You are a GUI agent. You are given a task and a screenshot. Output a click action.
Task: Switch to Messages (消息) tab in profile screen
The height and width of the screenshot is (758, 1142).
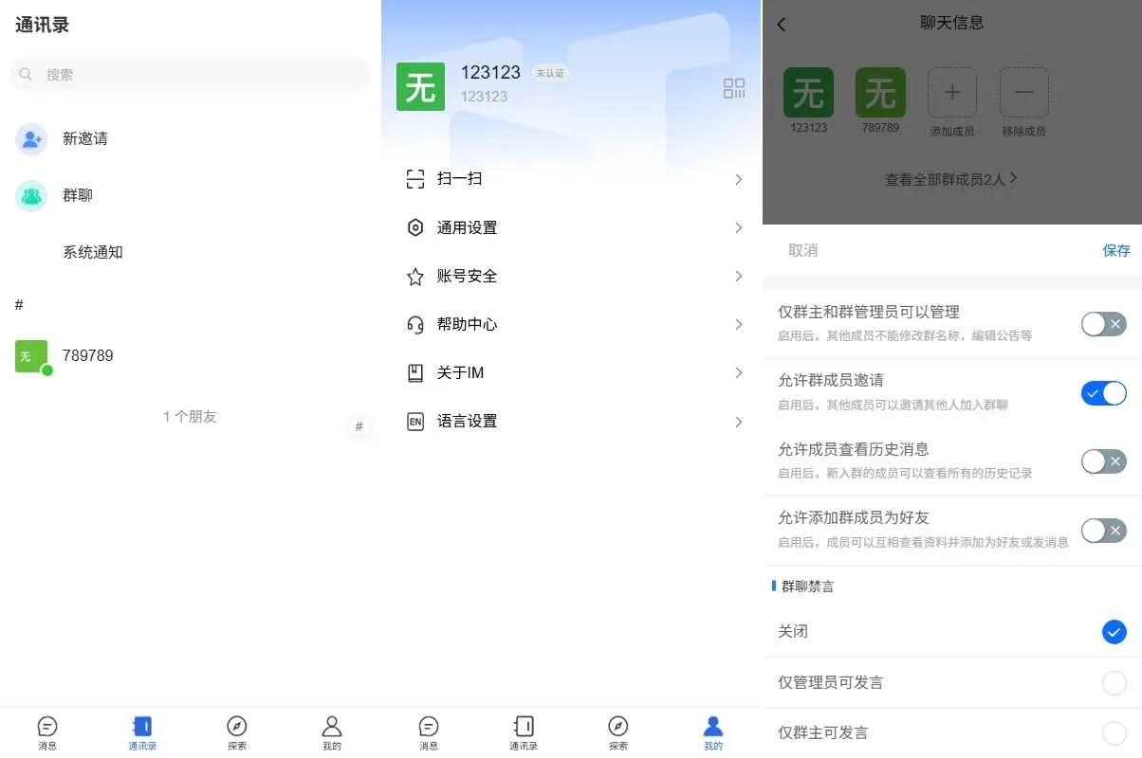pos(429,731)
